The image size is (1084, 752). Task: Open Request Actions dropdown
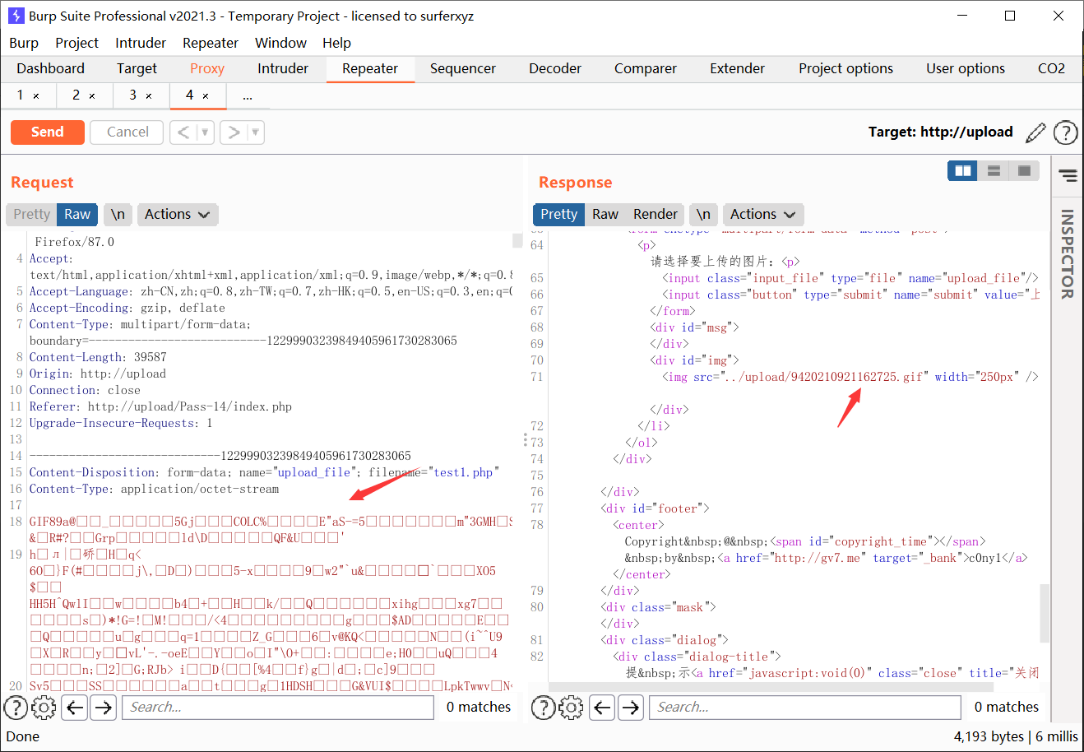pos(177,215)
